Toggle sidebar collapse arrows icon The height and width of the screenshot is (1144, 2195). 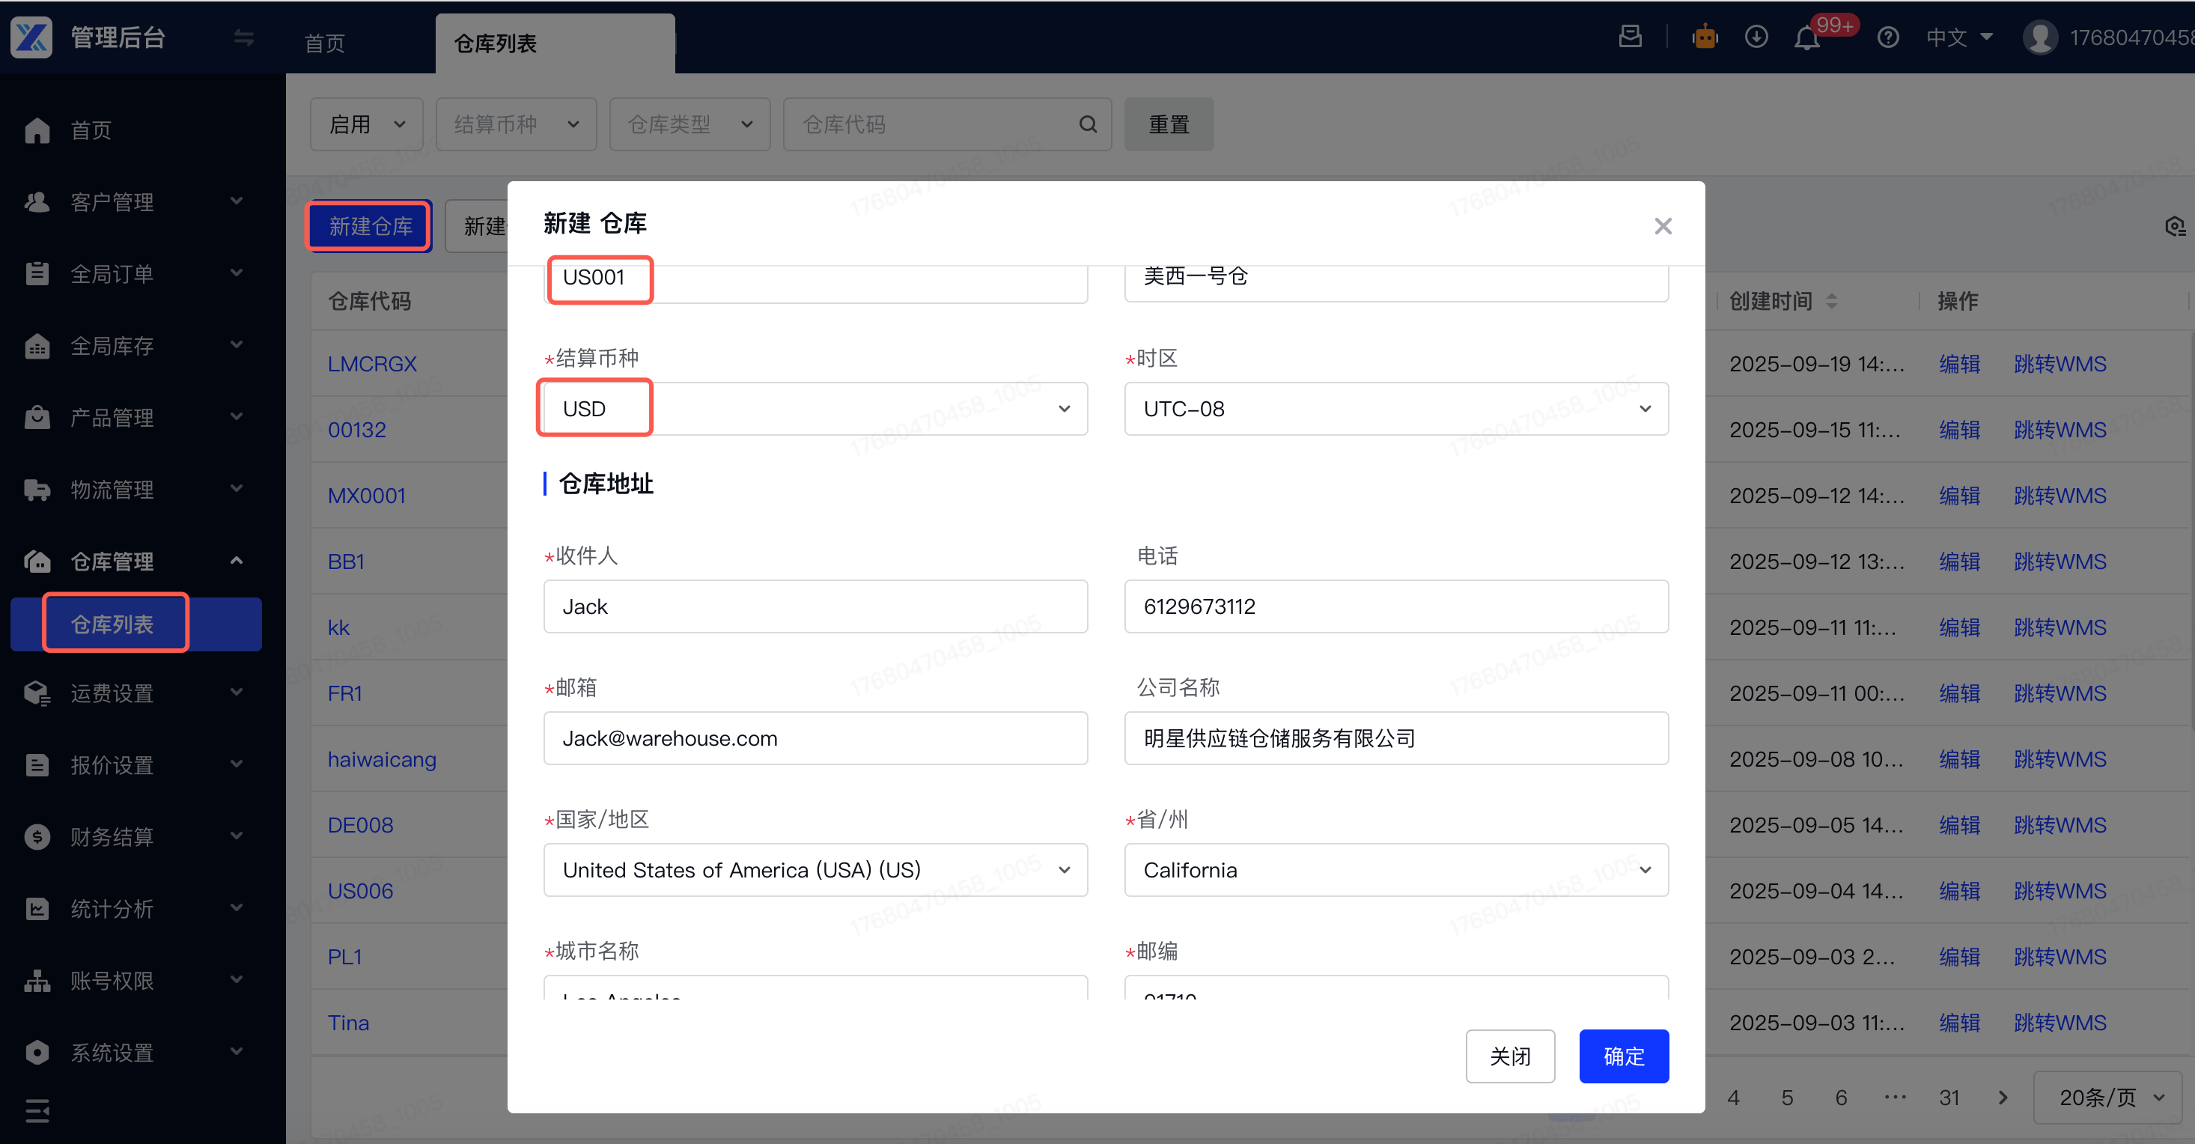pyautogui.click(x=244, y=37)
